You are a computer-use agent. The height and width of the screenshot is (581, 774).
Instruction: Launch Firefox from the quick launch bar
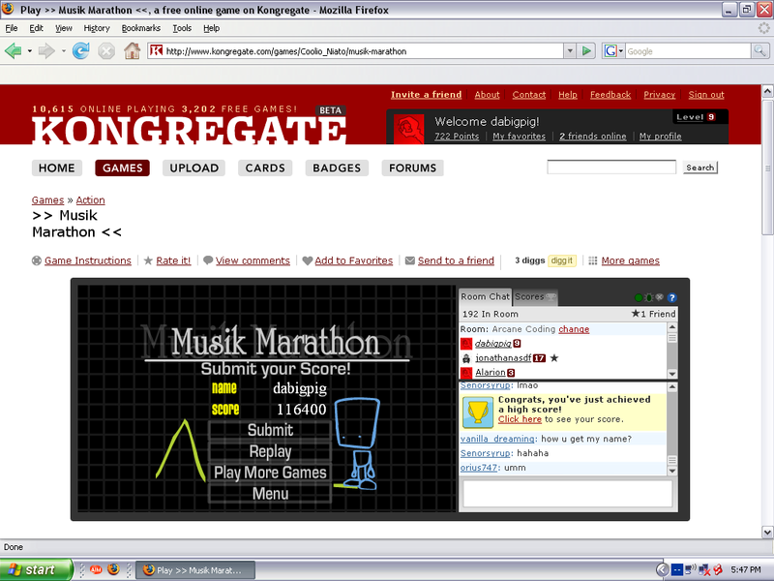111,569
